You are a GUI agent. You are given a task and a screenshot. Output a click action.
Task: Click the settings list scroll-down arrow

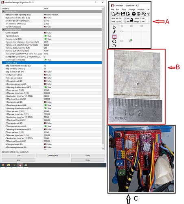pos(103,149)
